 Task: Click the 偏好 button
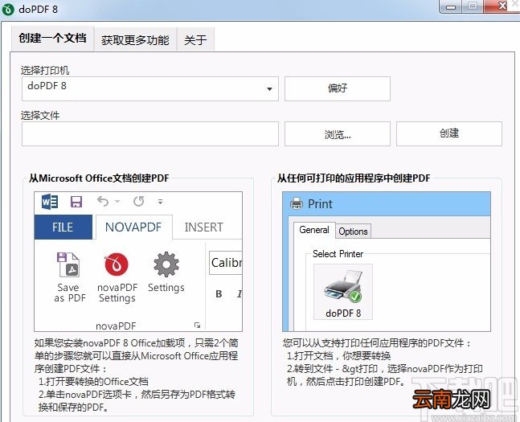tap(338, 89)
